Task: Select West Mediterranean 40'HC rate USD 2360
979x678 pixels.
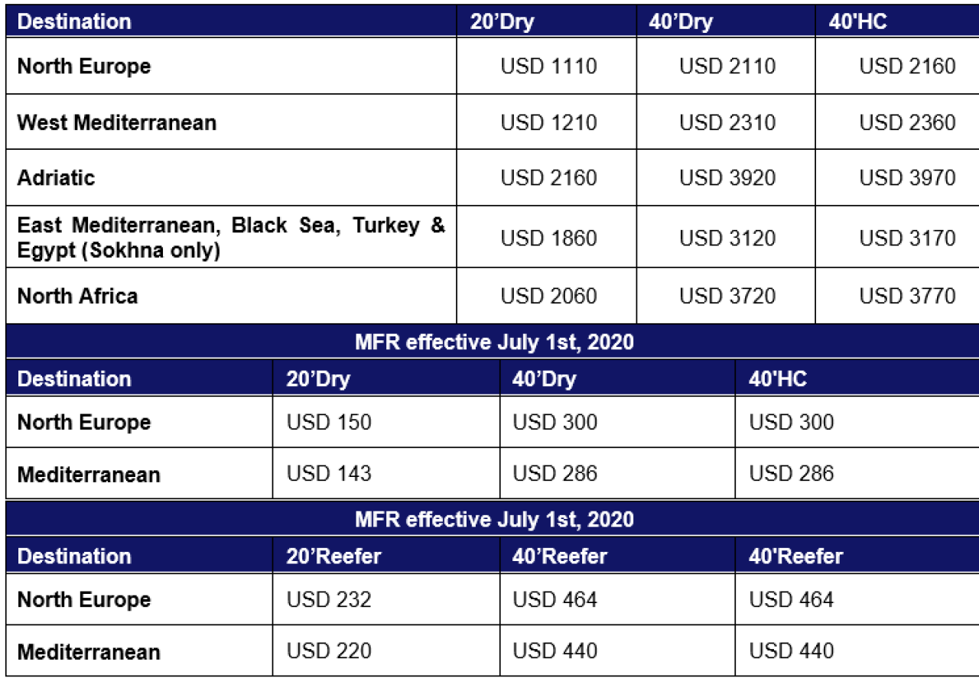Action: coord(907,122)
